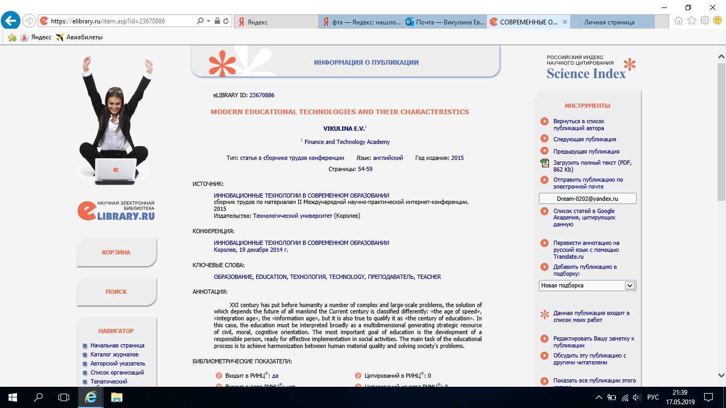Click the smiley feedback icon
Image resolution: width=726 pixels, height=408 pixels.
pyautogui.click(x=717, y=21)
